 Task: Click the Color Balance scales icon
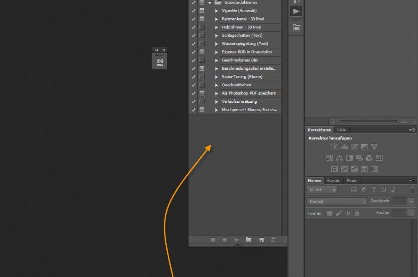(340, 158)
